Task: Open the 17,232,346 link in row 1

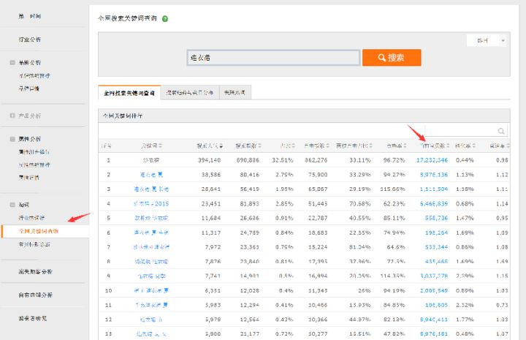Action: (432, 159)
